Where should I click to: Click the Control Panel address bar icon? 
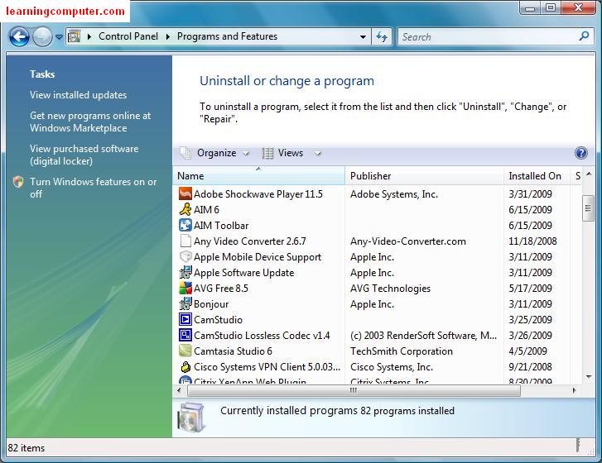[74, 36]
